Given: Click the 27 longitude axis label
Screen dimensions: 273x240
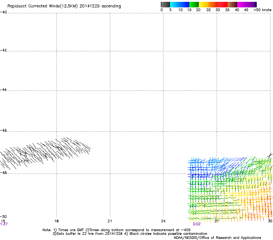Looking at the screenshot, I should 217,221.
